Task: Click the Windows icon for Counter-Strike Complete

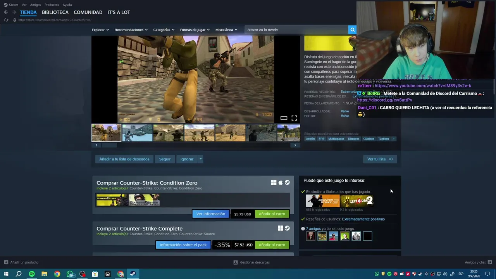Action: [280, 228]
